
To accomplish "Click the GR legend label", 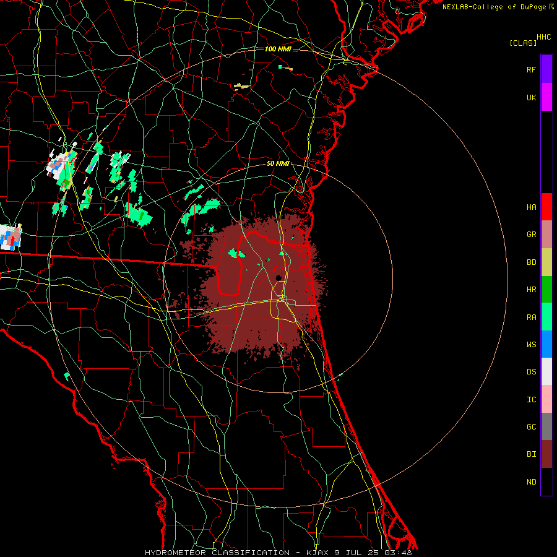I will (531, 234).
